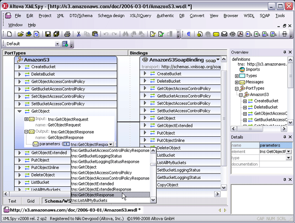
Task: Close the Overview panel
Action: (x=290, y=52)
